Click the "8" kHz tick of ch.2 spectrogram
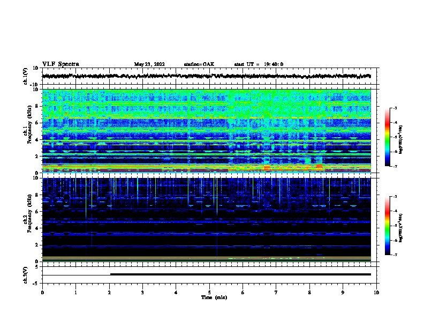The width and height of the screenshot is (424, 328). (37, 195)
